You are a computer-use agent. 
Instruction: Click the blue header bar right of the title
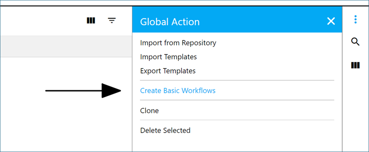[x=265, y=22]
